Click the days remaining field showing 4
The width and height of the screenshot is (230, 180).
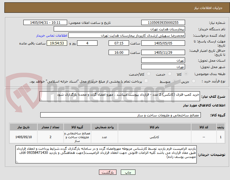tap(87, 43)
